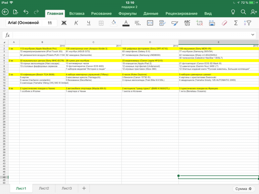Select row 48 header
The image size is (259, 194).
point(4,177)
